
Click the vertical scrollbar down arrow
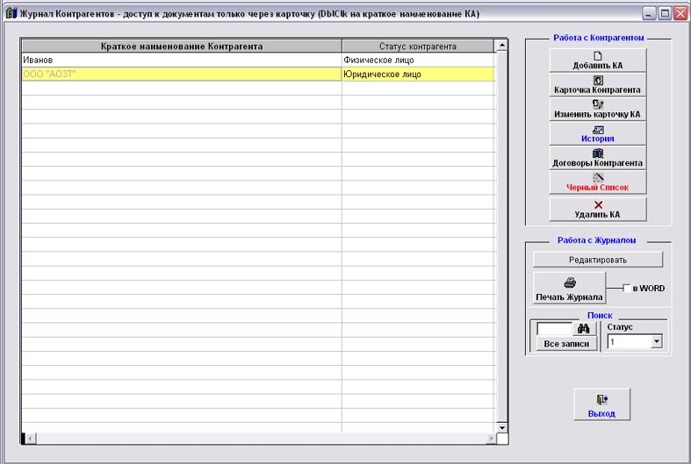click(x=502, y=427)
